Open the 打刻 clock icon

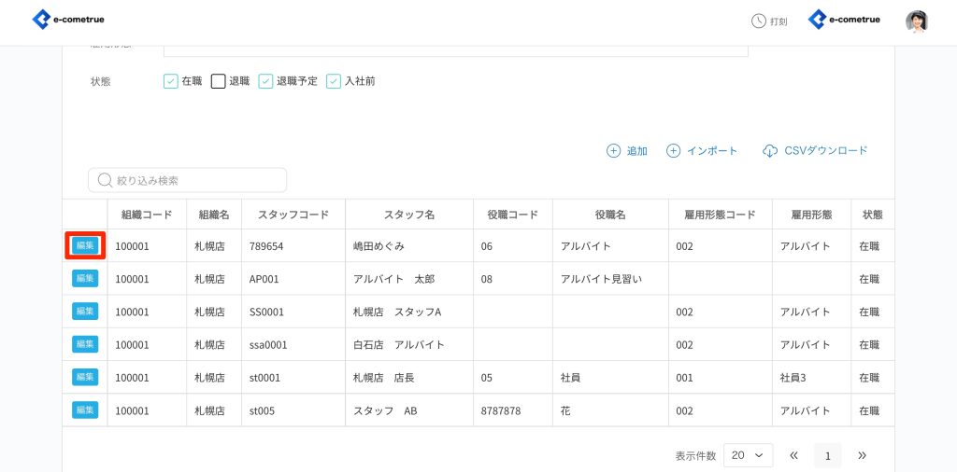[x=759, y=21]
